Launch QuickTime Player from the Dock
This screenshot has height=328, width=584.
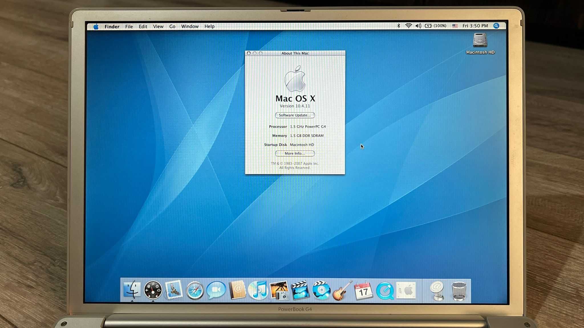[x=385, y=291]
